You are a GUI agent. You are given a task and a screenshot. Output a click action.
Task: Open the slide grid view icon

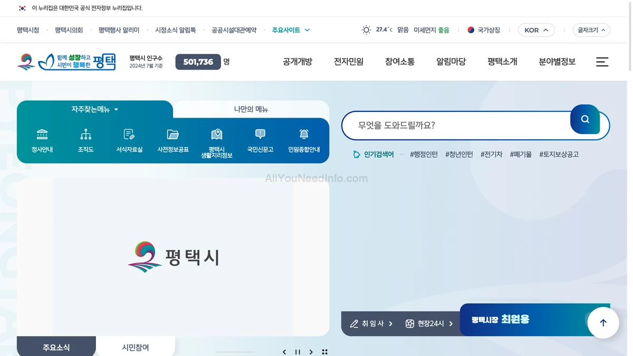point(324,352)
